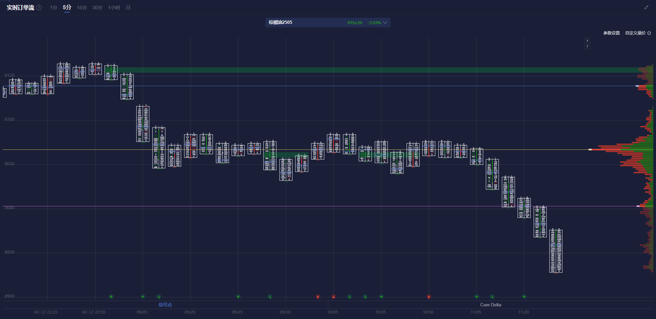Switch to the 15分 timeframe tab
The height and width of the screenshot is (319, 656).
pyautogui.click(x=82, y=8)
